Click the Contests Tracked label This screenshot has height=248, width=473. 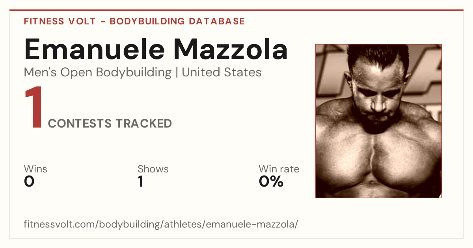[110, 124]
